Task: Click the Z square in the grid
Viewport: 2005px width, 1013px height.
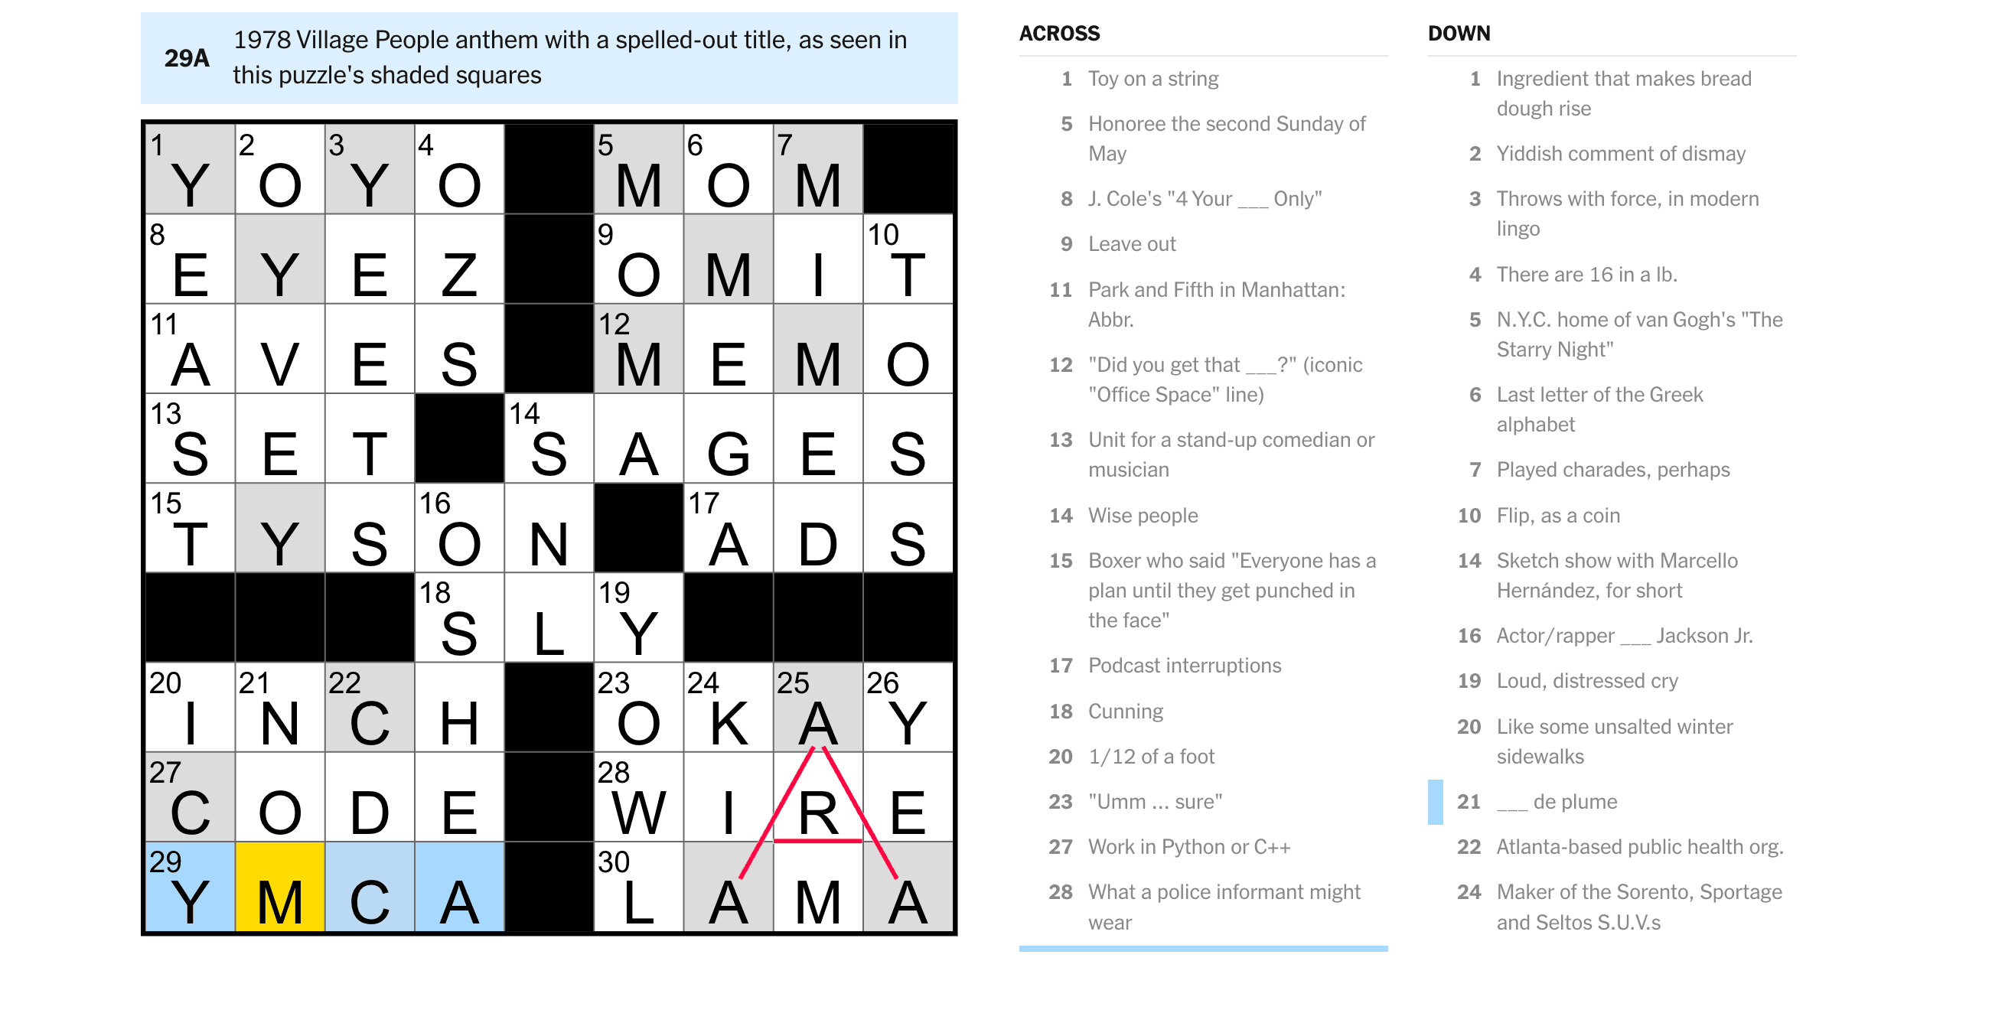Action: click(459, 259)
